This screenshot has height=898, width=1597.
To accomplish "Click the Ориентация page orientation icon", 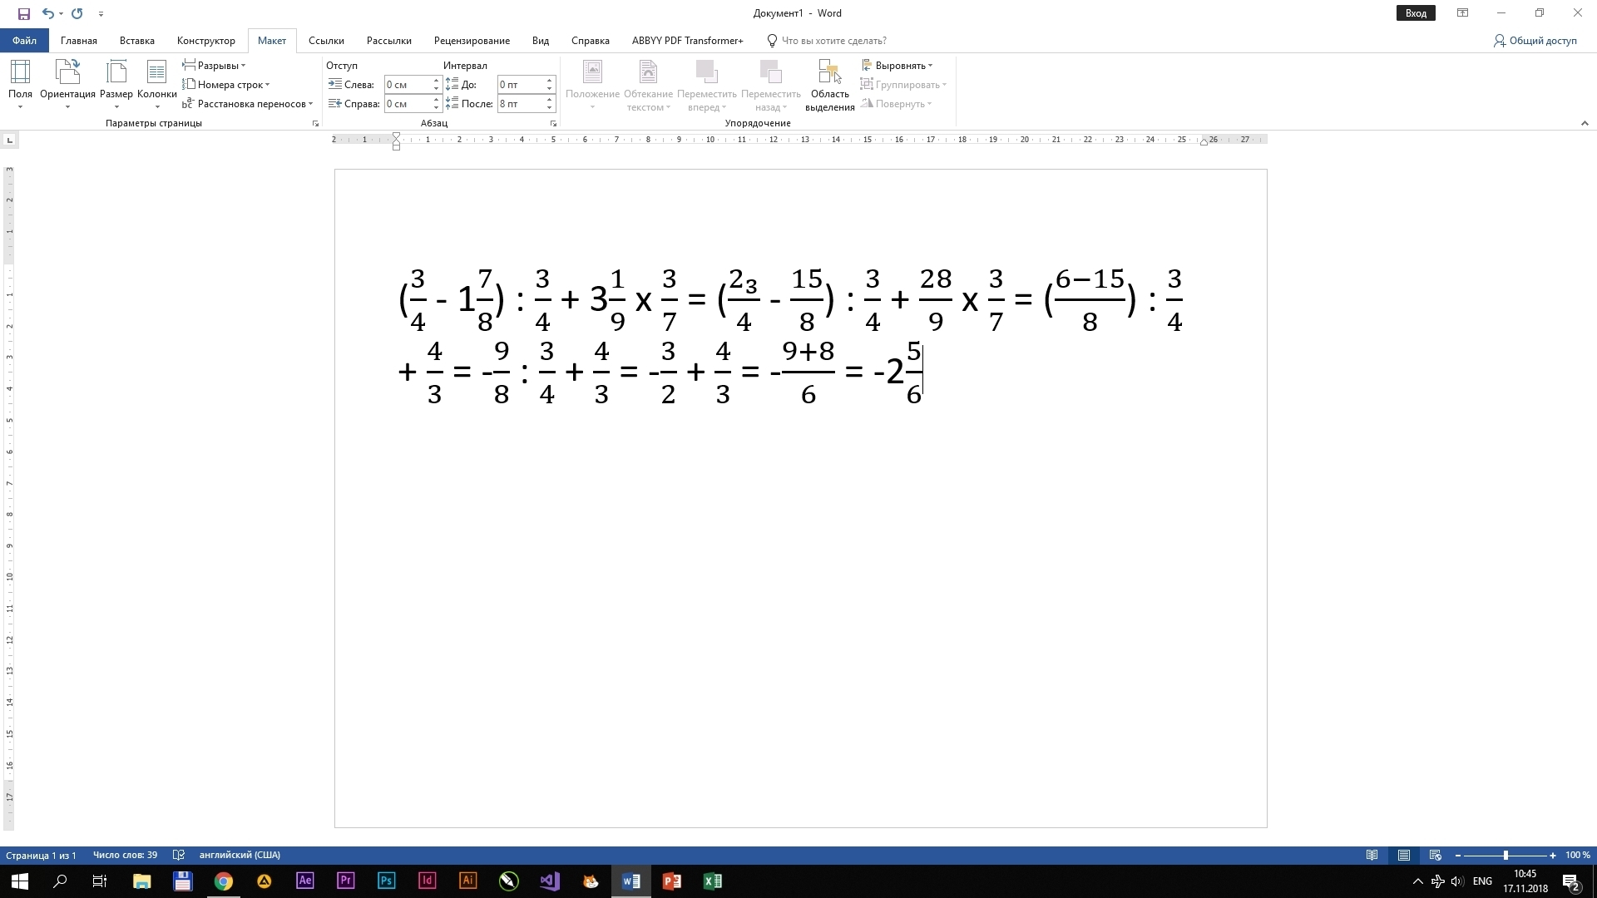I will coord(67,73).
